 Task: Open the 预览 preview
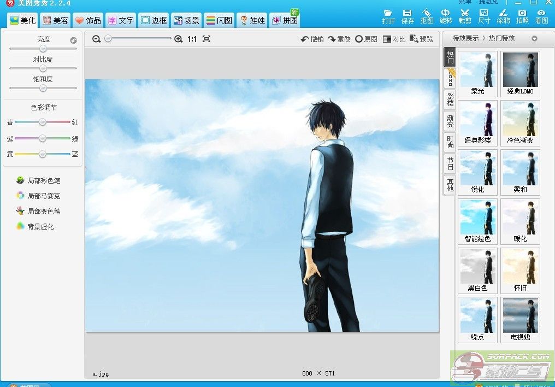[421, 39]
